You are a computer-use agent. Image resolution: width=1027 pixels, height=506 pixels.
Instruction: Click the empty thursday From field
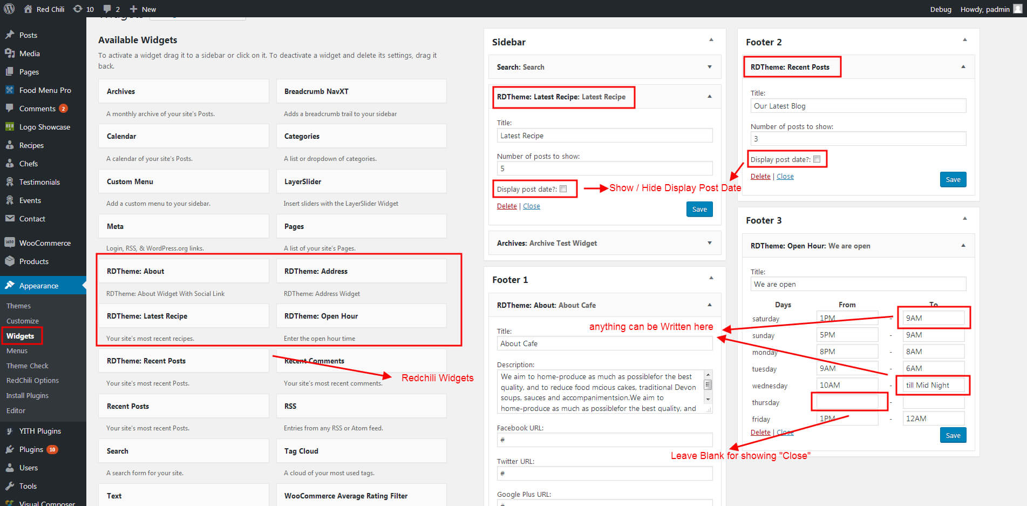pyautogui.click(x=847, y=402)
